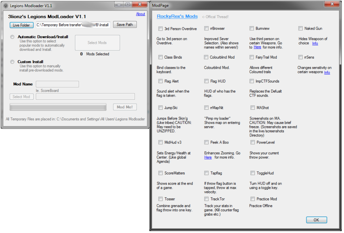The width and height of the screenshot is (344, 233).
Task: Open the Info link for Naked Gun
Action: pyautogui.click(x=315, y=43)
